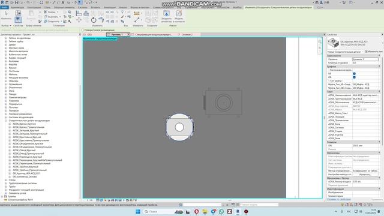The width and height of the screenshot is (384, 216).
Task: Select the Move tool with four arrows
Action: [x=79, y=20]
